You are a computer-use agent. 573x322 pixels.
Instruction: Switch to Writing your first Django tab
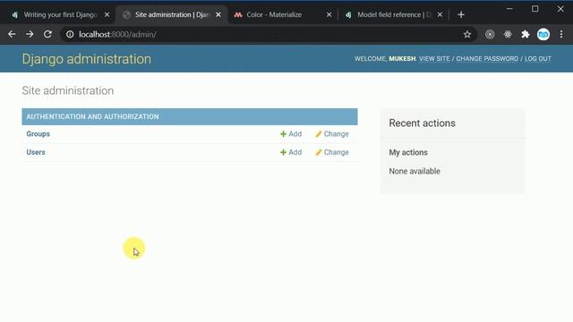tap(60, 14)
